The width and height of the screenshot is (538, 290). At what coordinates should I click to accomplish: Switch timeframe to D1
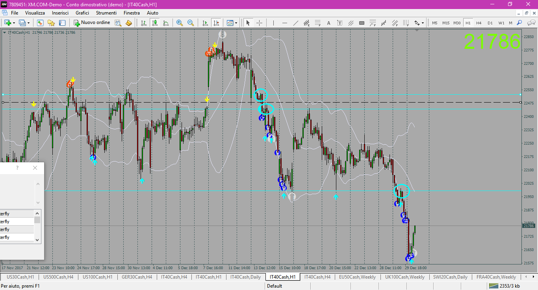tap(490, 23)
